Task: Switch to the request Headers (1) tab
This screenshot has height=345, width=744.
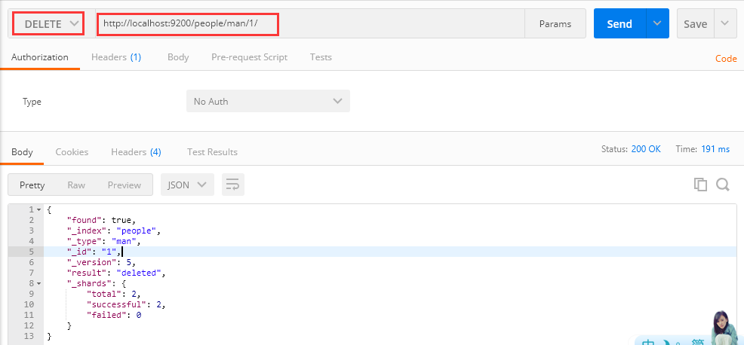Action: pyautogui.click(x=116, y=57)
